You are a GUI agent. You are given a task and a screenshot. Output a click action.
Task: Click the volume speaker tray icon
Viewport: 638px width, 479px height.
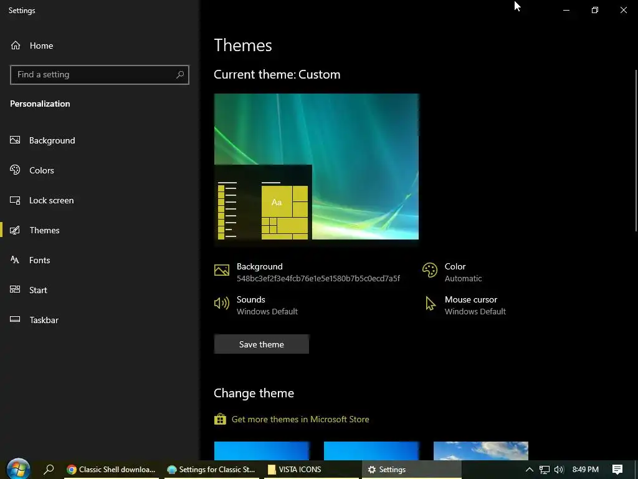point(559,470)
